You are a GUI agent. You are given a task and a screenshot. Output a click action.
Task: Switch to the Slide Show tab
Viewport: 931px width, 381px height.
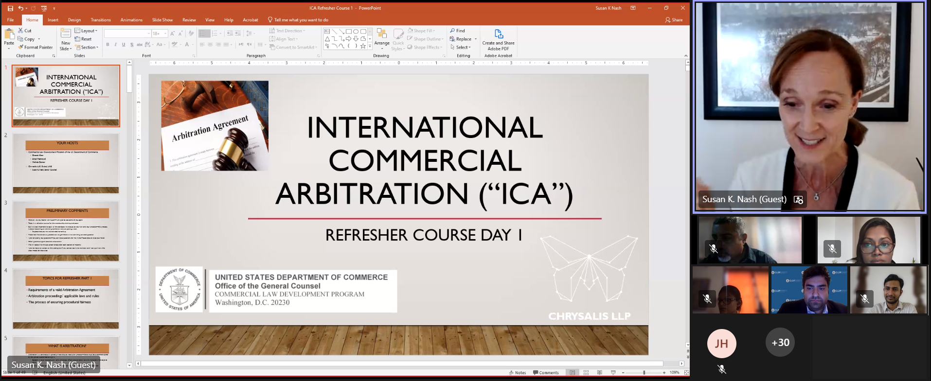[x=162, y=20]
